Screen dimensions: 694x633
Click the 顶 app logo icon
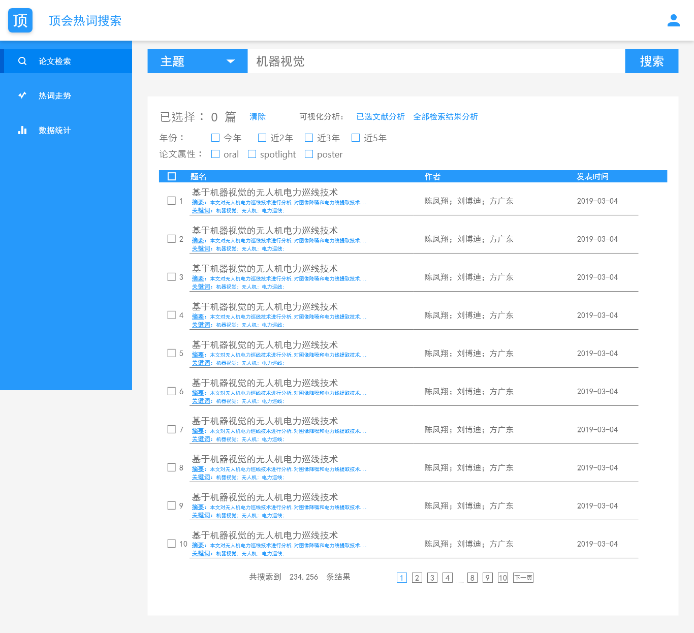point(20,20)
